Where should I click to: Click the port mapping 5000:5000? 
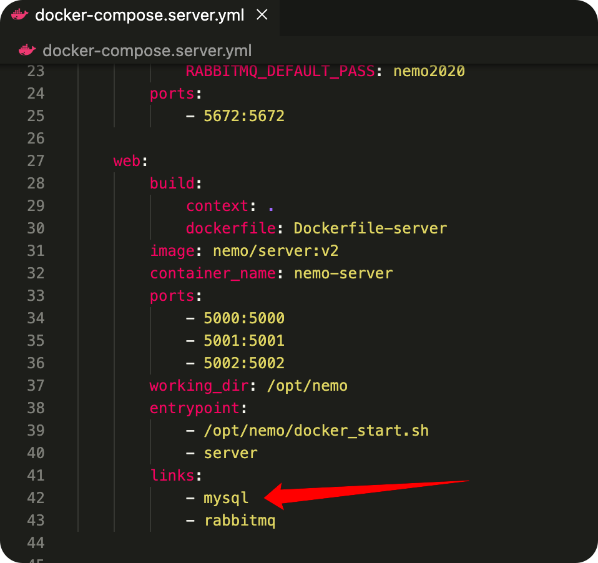click(x=243, y=318)
